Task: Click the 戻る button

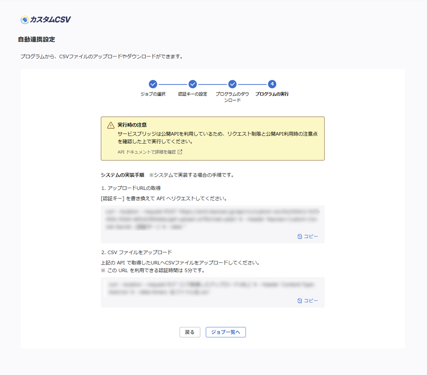Action: click(x=190, y=332)
